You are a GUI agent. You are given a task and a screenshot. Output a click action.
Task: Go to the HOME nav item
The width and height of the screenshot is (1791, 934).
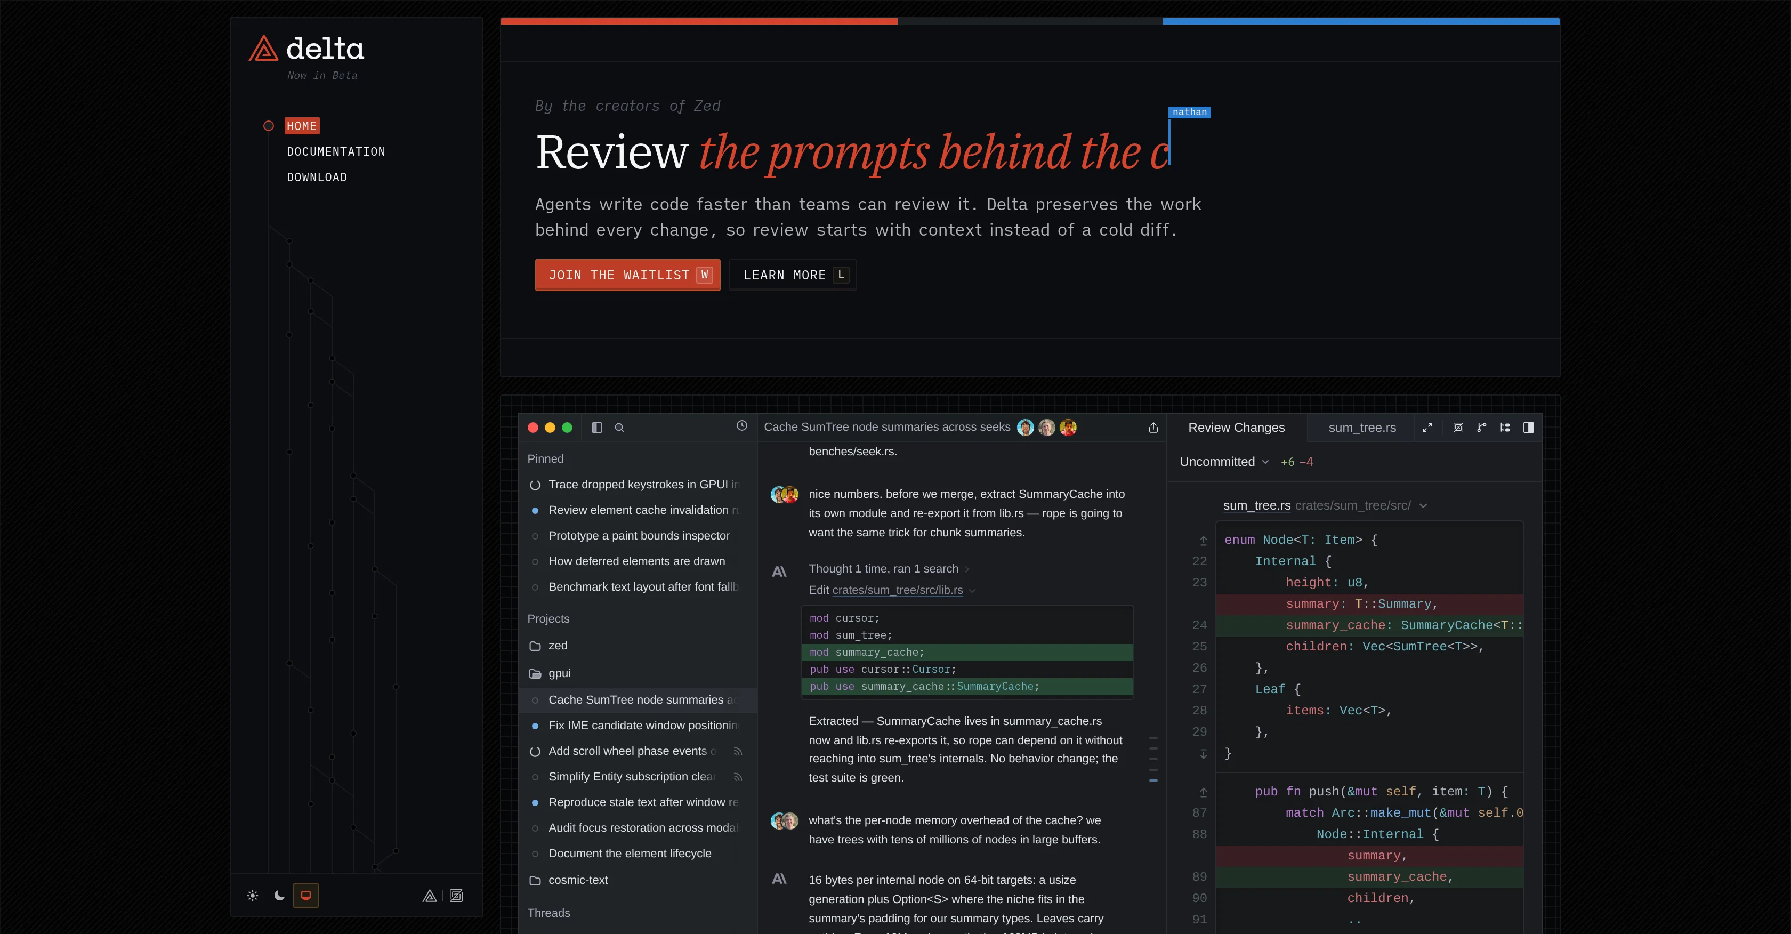[x=302, y=126]
